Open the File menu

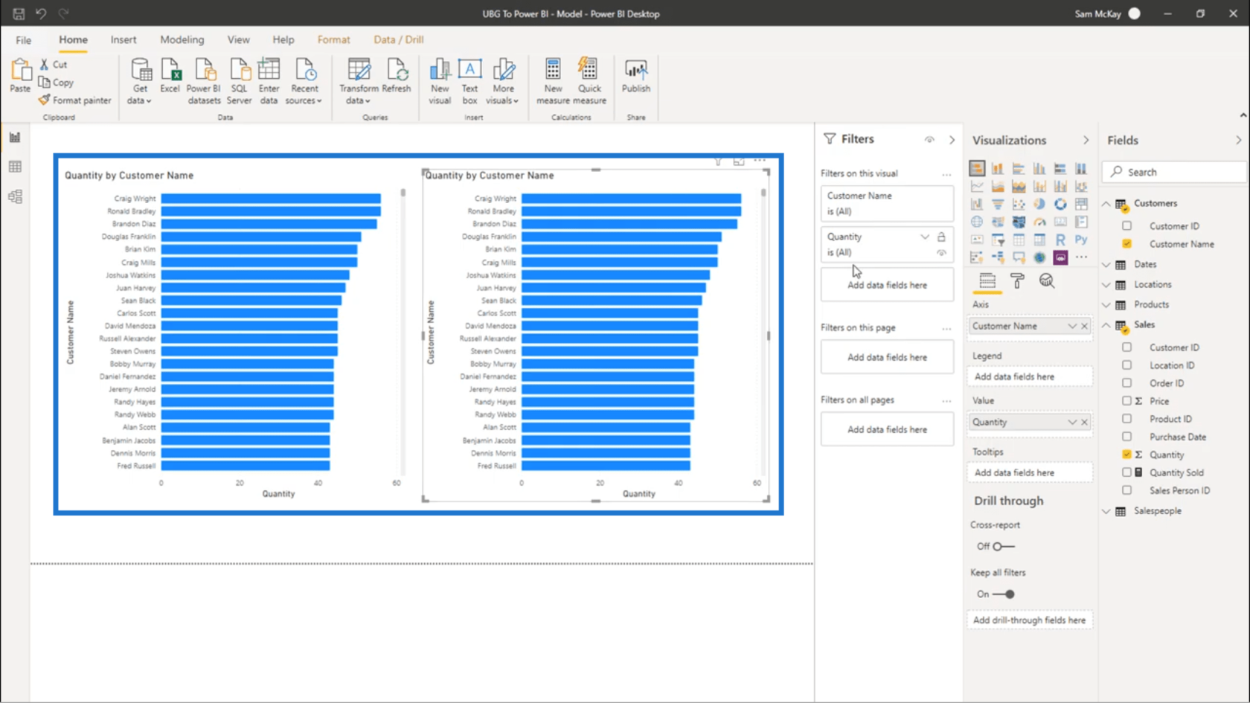(x=24, y=39)
